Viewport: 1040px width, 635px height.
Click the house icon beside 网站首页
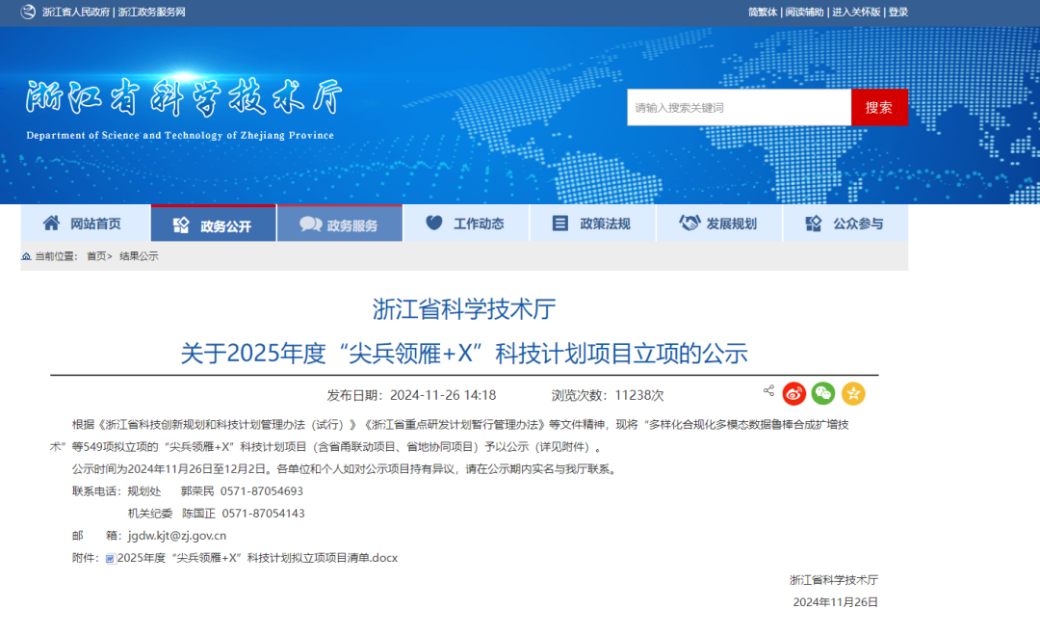51,223
